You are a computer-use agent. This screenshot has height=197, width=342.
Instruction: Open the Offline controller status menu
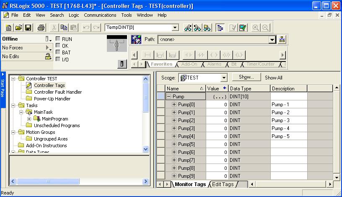click(x=48, y=39)
